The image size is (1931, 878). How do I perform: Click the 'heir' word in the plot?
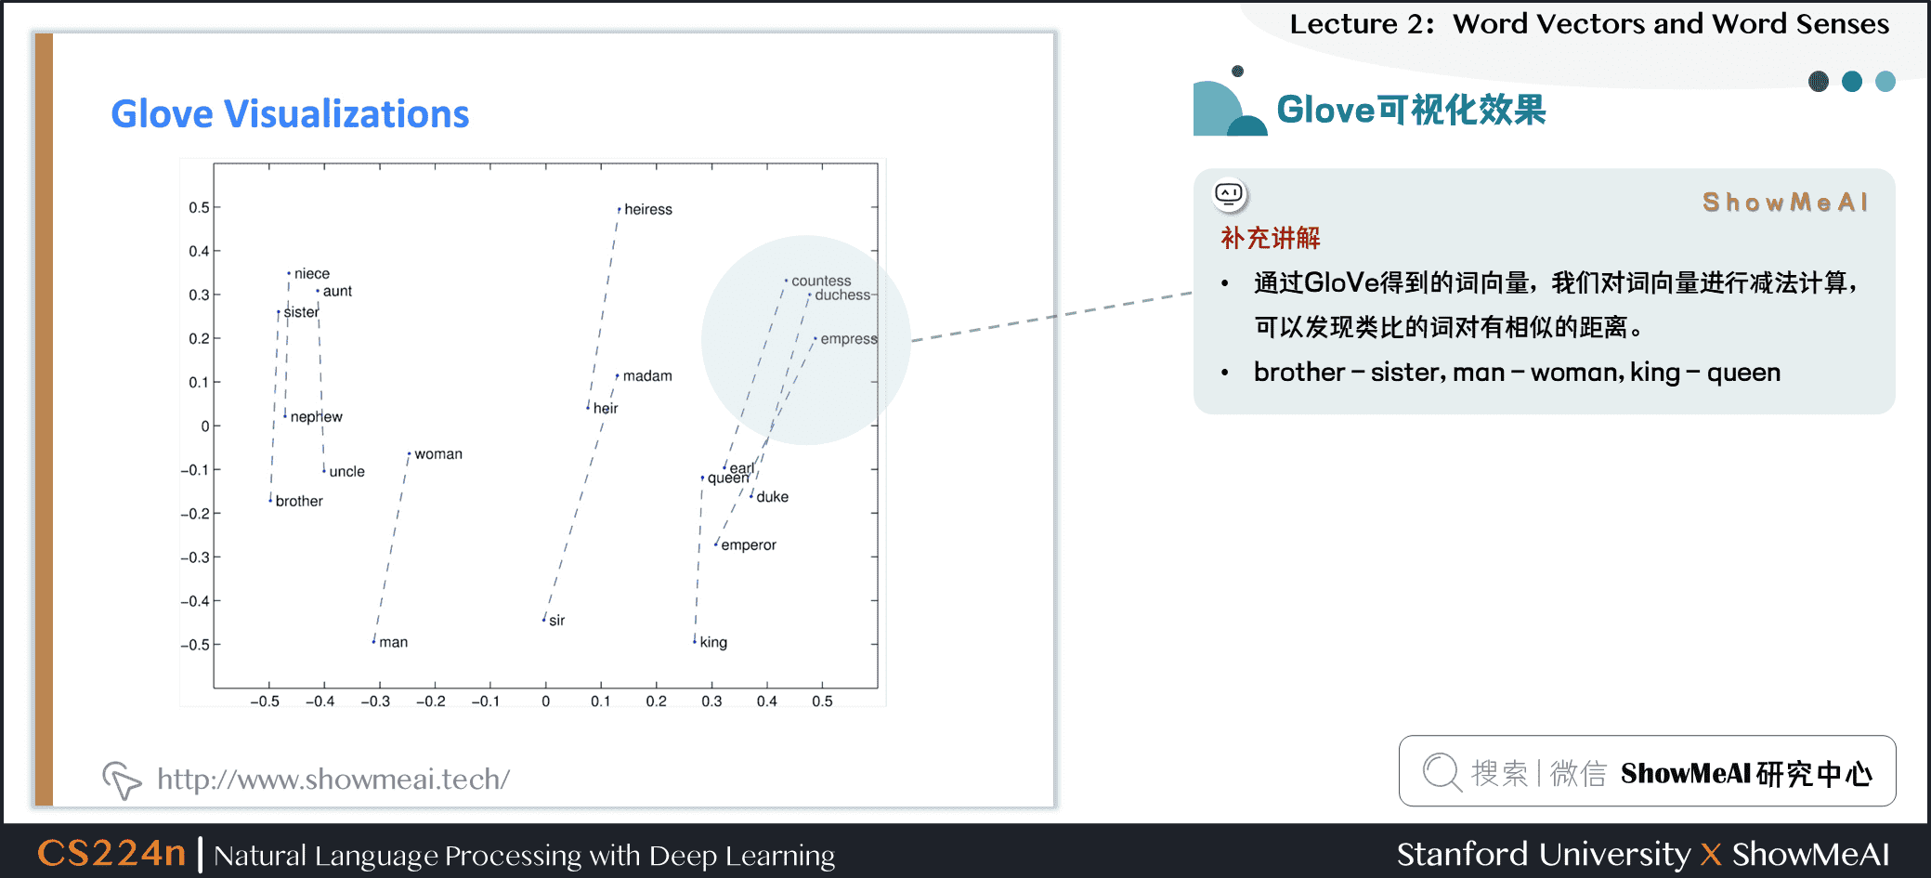(x=606, y=409)
